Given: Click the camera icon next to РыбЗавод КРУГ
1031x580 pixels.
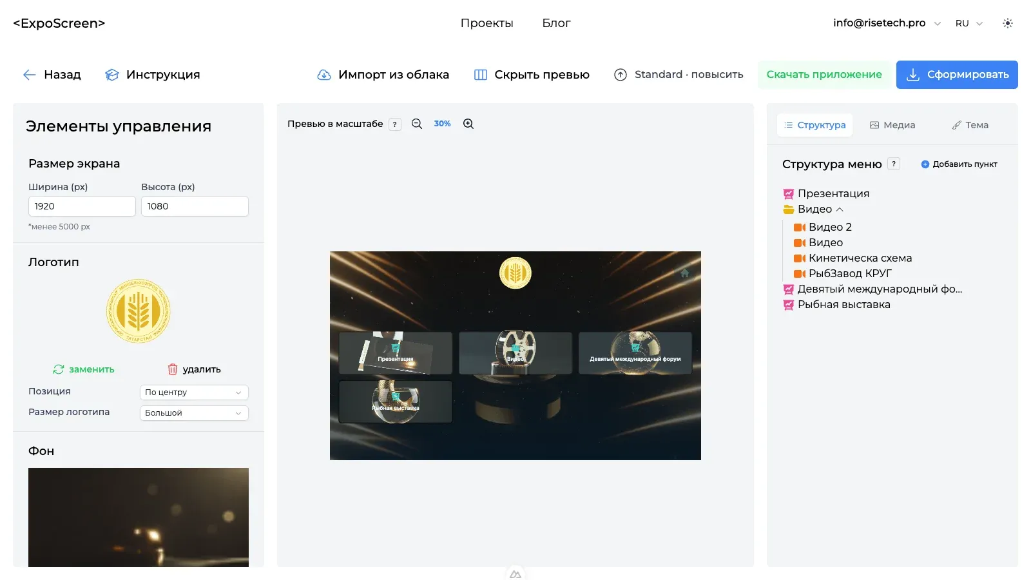Looking at the screenshot, I should (800, 274).
